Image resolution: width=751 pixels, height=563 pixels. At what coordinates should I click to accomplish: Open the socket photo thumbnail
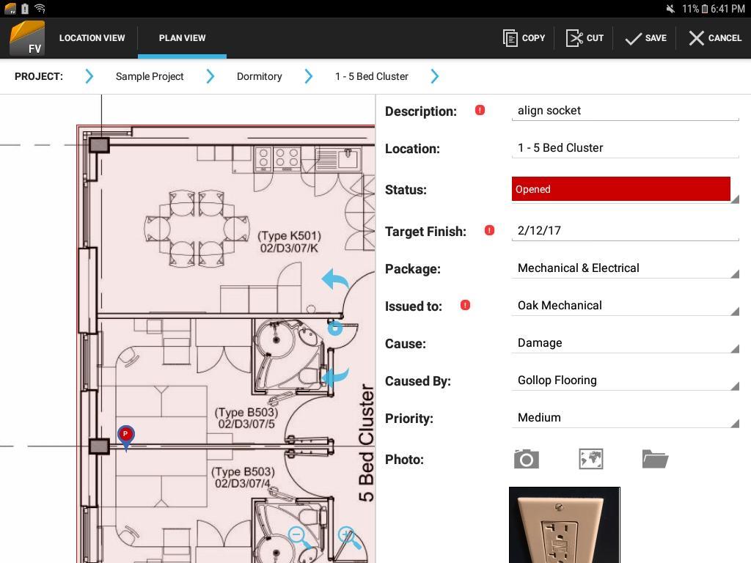(x=565, y=525)
